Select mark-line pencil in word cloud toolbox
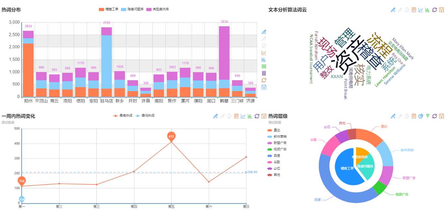Viewport: 447px width, 213px height. pyautogui.click(x=393, y=10)
